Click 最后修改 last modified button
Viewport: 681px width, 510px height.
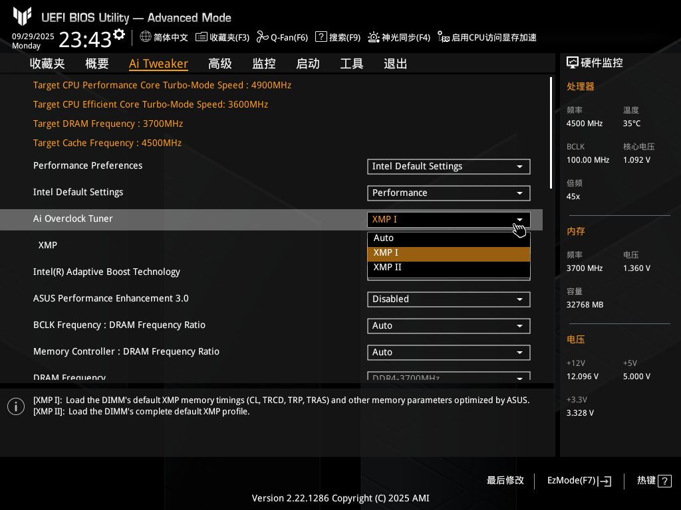(505, 481)
